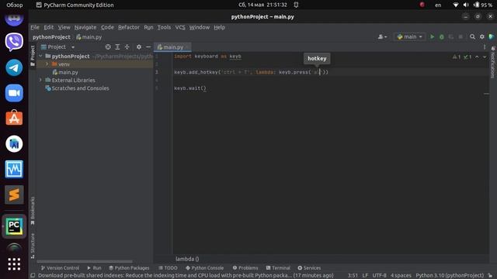
Task: Open Ubuntu Software from the dock
Action: pos(14,119)
